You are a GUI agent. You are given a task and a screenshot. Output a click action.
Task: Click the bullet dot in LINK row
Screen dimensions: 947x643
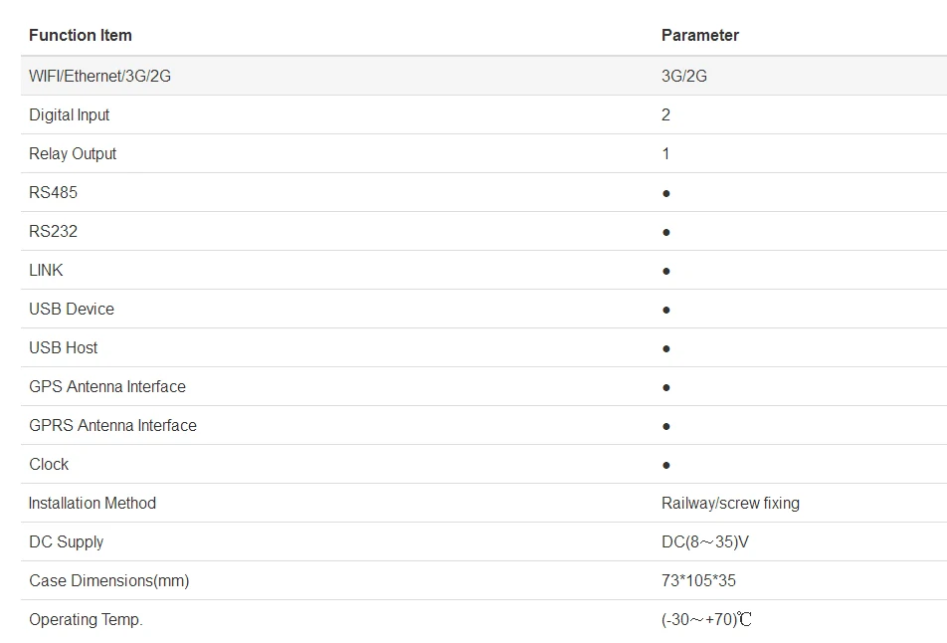pos(666,271)
